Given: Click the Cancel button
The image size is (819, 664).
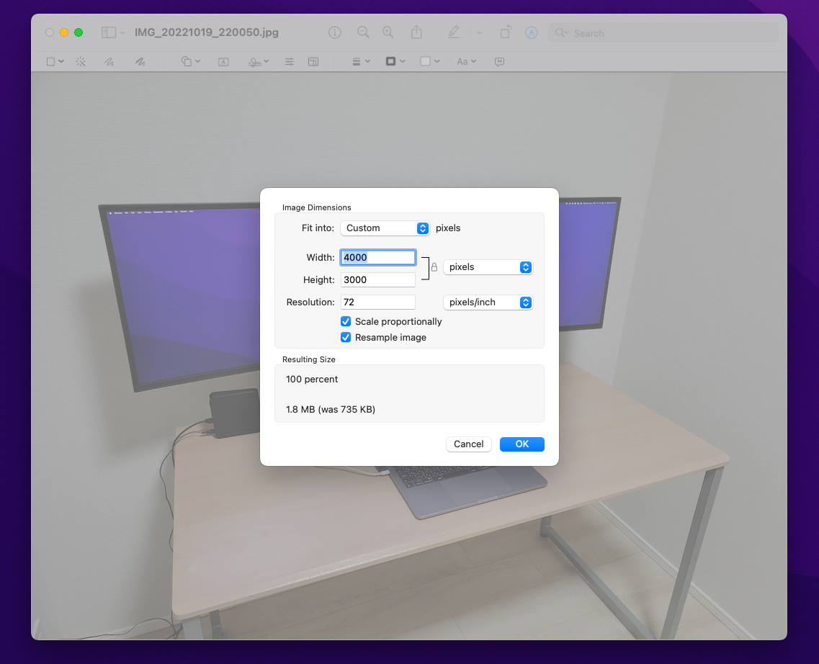Looking at the screenshot, I should click(x=468, y=444).
